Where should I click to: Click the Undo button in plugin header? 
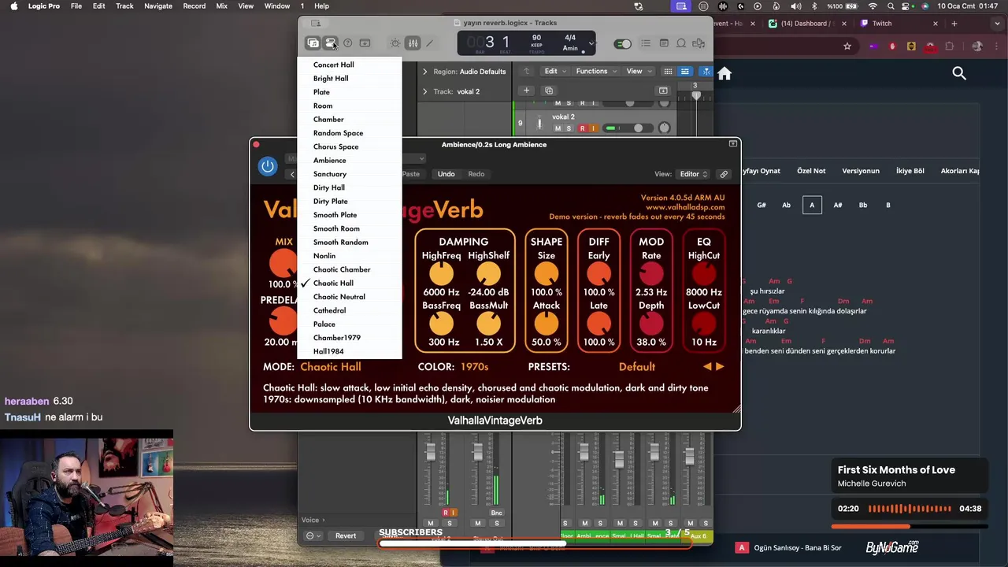coord(447,174)
